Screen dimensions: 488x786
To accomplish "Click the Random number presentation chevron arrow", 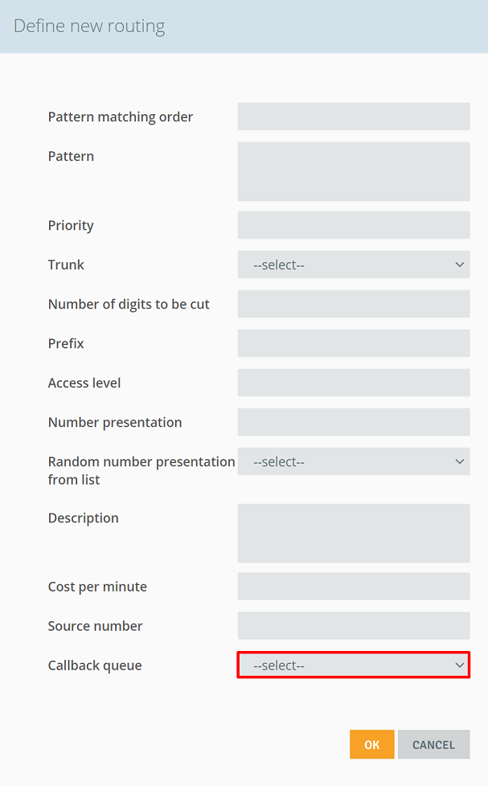I will tap(459, 461).
